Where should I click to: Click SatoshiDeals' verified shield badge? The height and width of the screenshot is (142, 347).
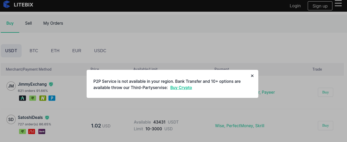47,117
